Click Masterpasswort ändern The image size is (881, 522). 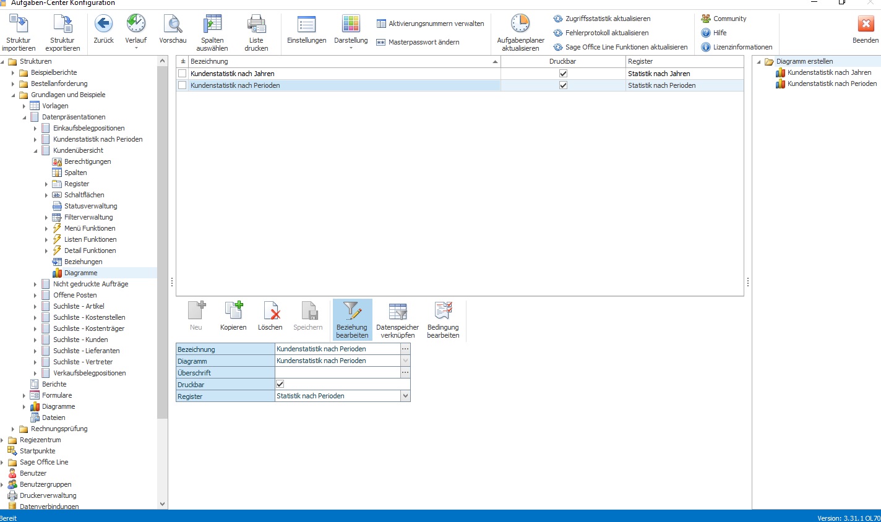tap(418, 42)
